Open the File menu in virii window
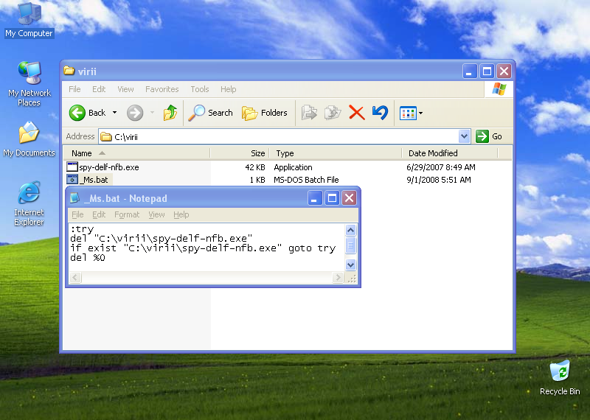The image size is (590, 420). [x=74, y=89]
